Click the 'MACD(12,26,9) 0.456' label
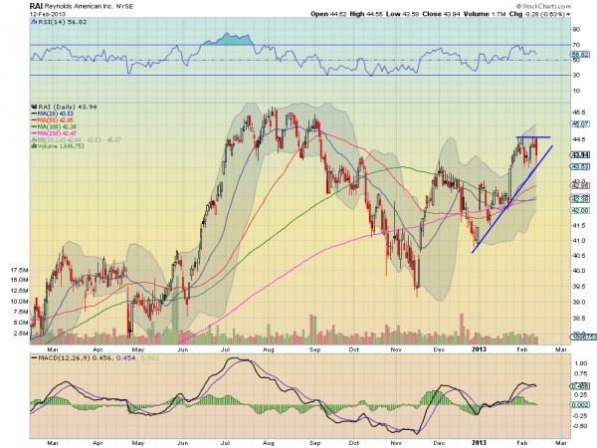This screenshot has height=448, width=597. [75, 358]
